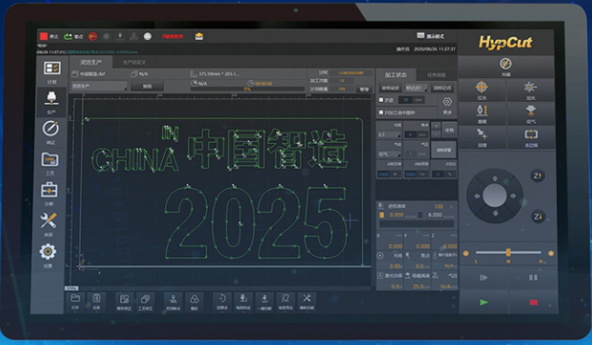Click the button next to the 灵活生产 dropdown
This screenshot has height=345, width=592.
coord(147,86)
